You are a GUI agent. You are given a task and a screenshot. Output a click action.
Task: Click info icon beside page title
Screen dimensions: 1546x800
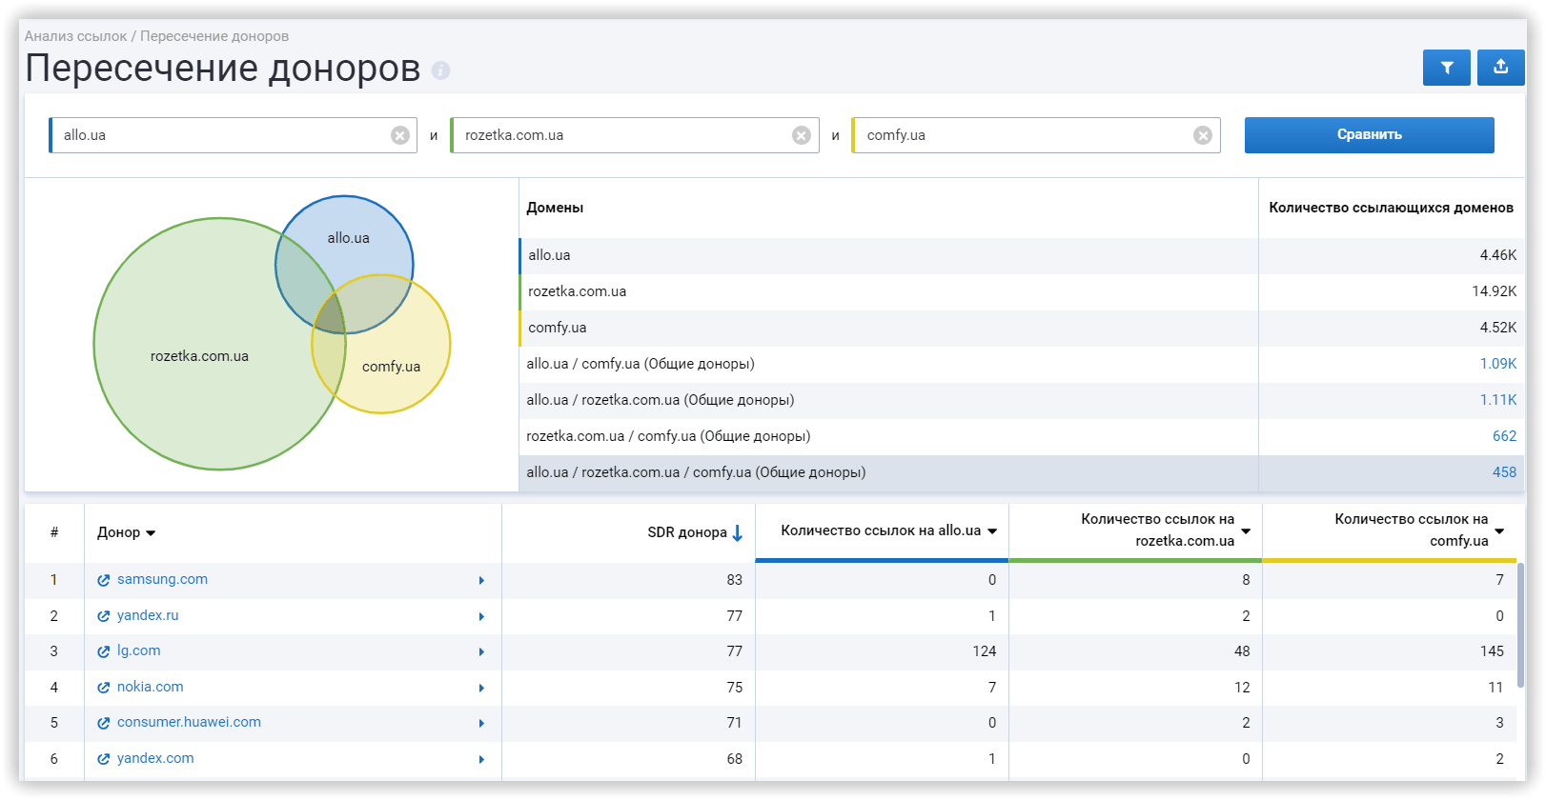click(x=440, y=70)
